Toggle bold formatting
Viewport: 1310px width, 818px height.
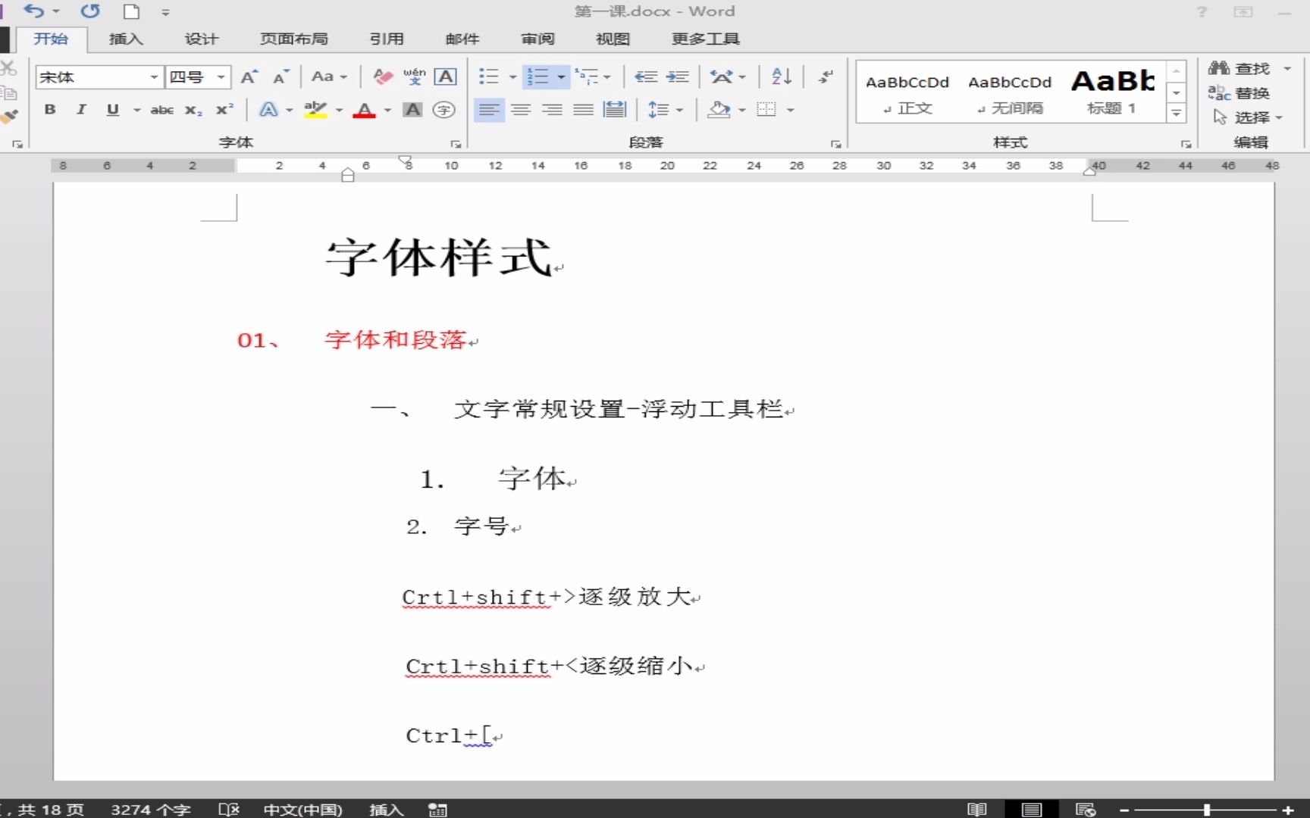click(50, 110)
